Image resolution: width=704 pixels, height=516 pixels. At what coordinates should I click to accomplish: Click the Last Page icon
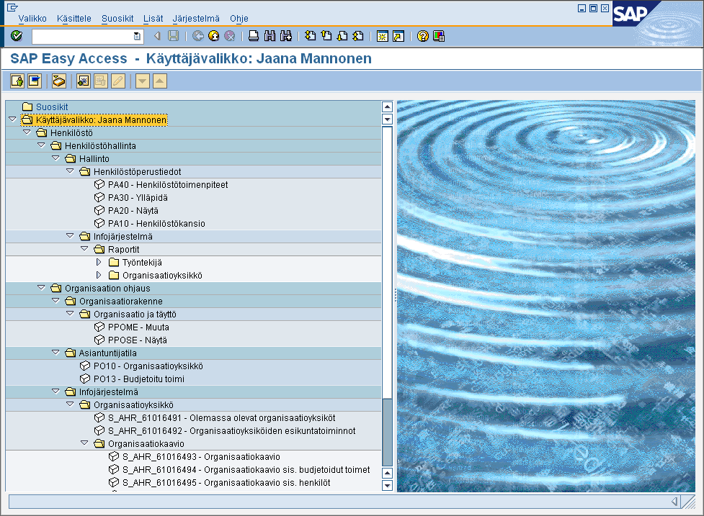[358, 36]
